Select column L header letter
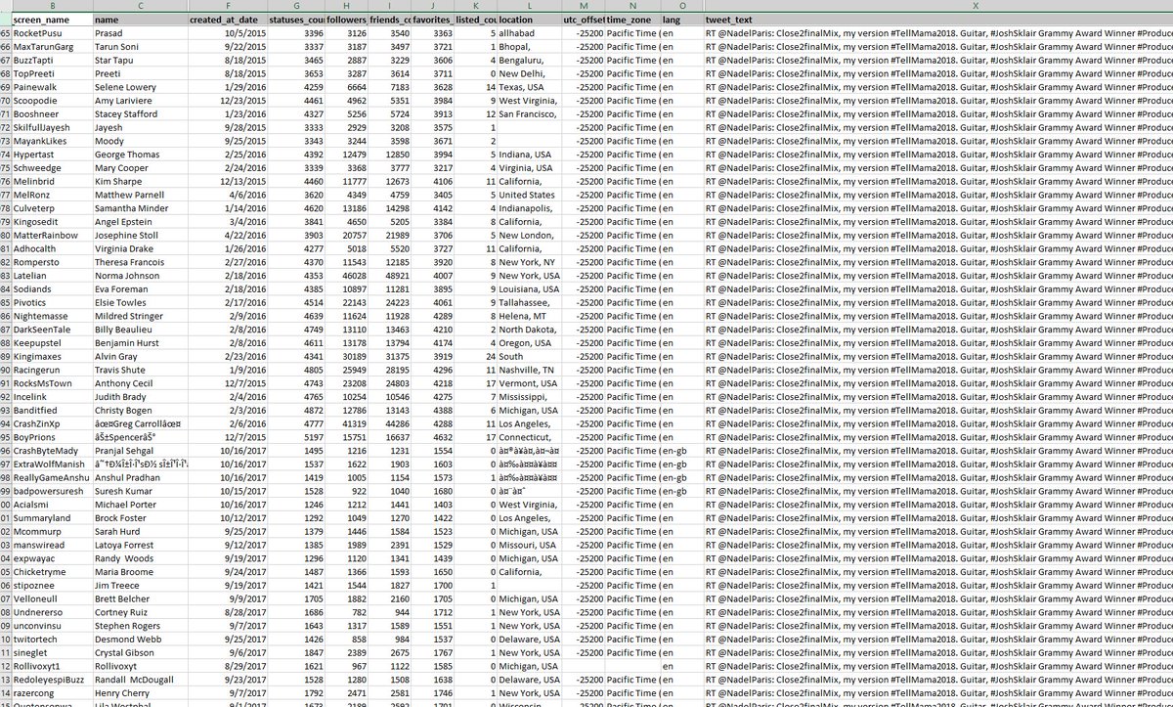 (529, 6)
